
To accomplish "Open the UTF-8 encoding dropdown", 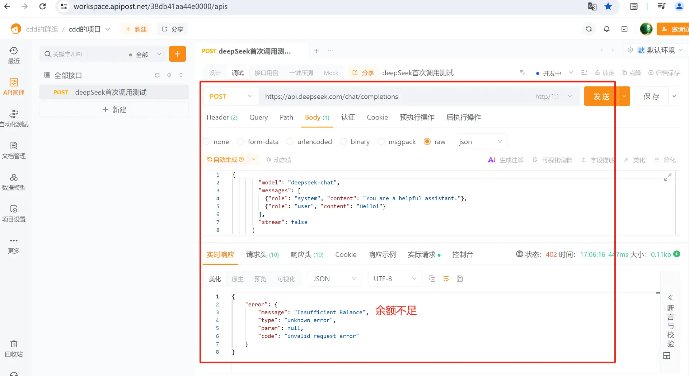I will point(395,279).
